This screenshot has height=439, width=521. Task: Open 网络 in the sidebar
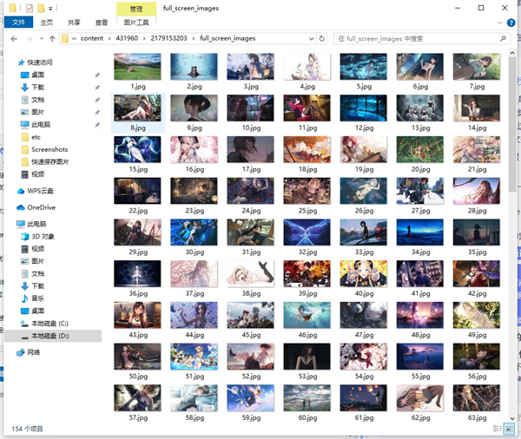point(34,352)
